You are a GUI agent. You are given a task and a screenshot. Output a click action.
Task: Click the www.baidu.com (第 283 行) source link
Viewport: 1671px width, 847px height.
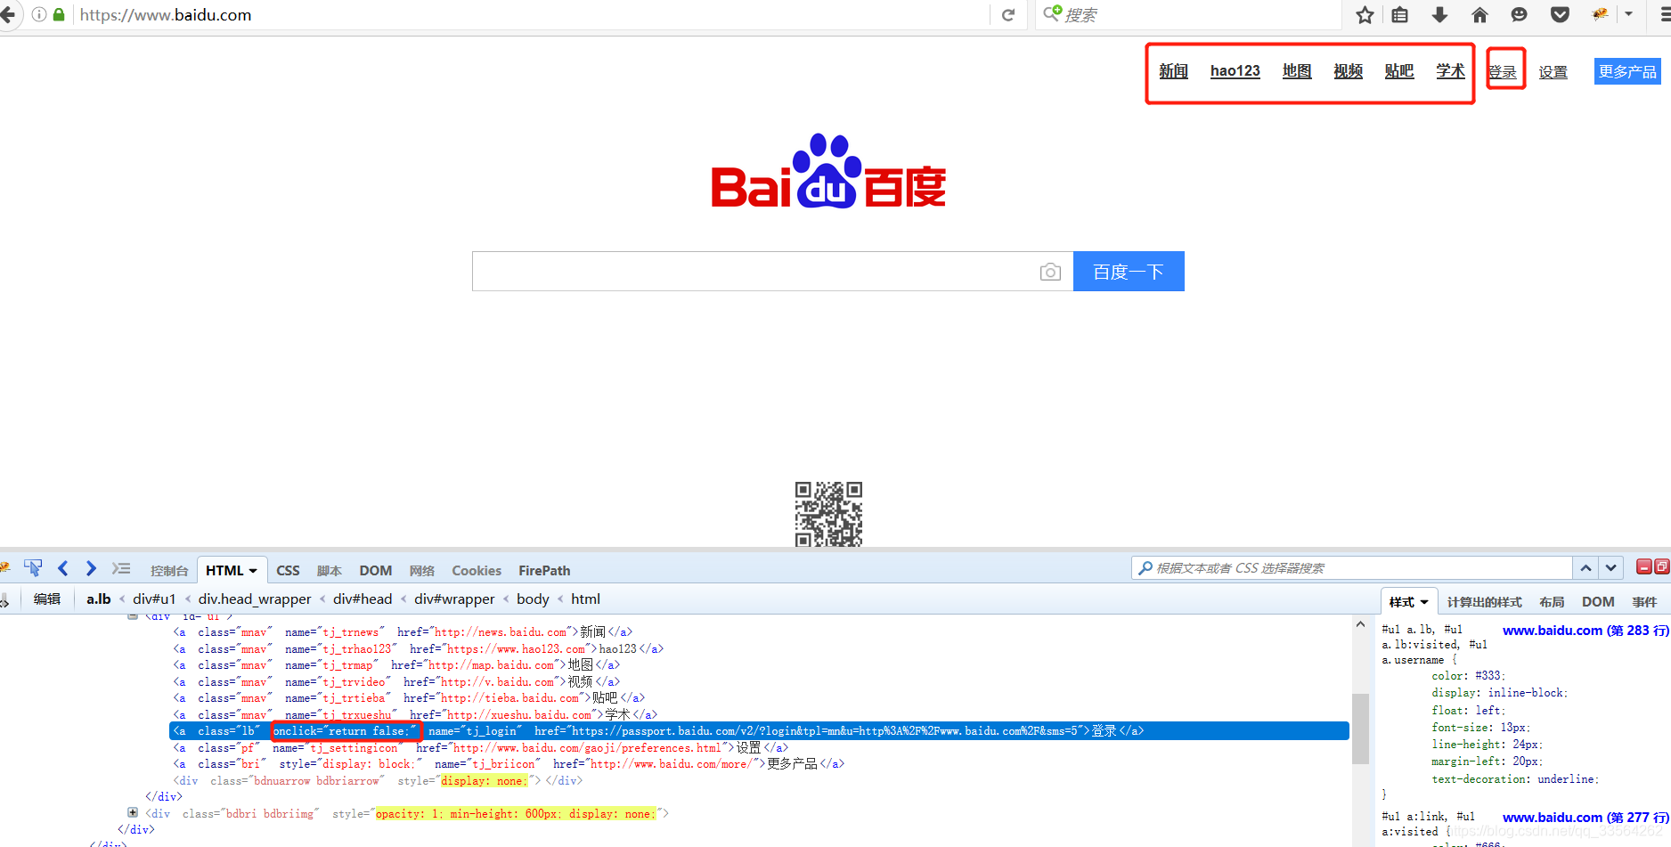point(1585,631)
